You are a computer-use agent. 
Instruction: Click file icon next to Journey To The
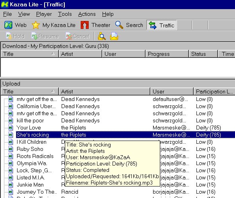[x=10, y=192]
